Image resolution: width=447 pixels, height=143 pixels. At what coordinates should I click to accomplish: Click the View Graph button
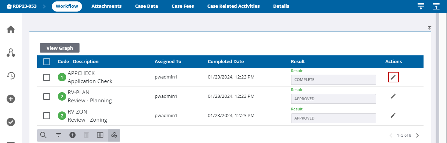click(x=60, y=48)
